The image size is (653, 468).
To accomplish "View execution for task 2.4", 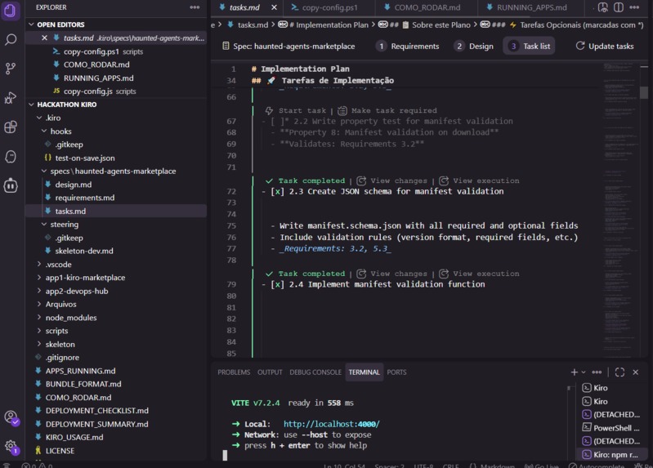I will coord(480,273).
